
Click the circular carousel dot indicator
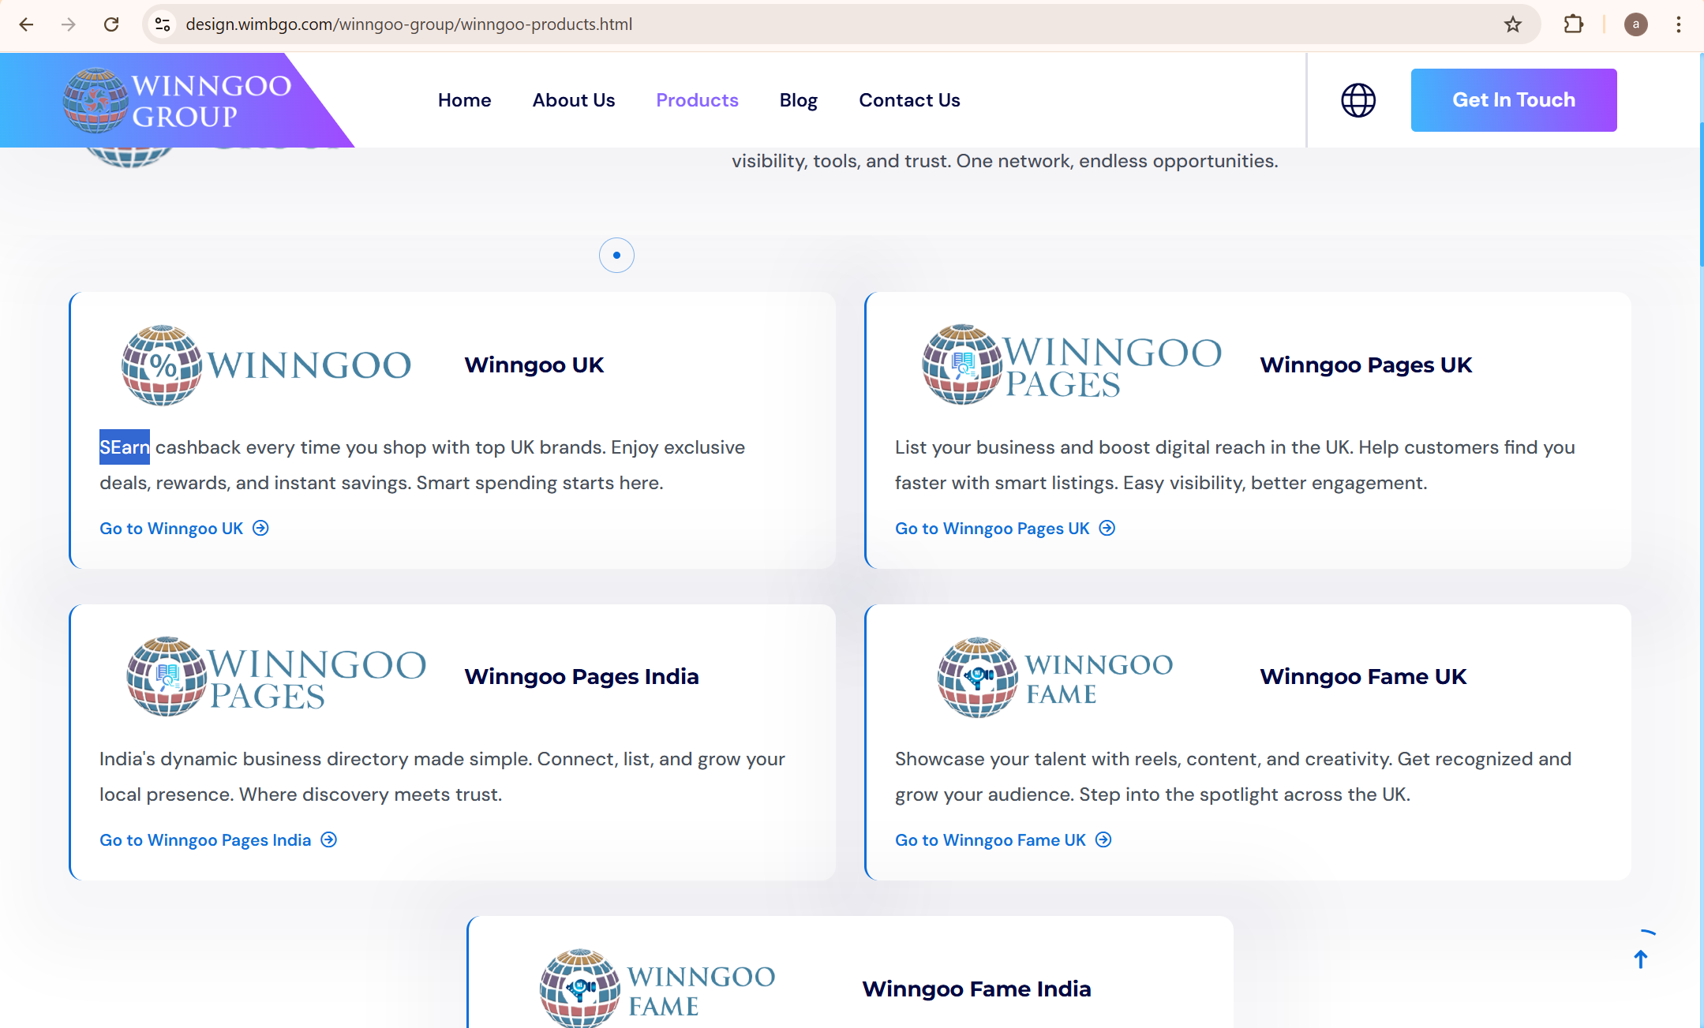(x=616, y=255)
